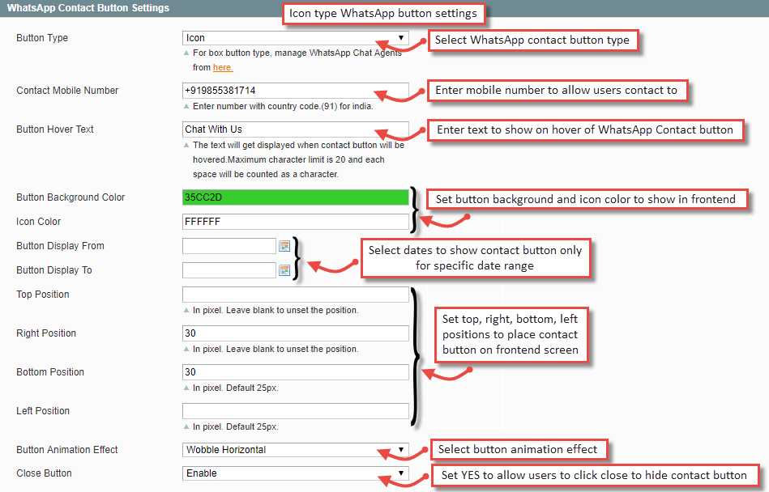Click the hint under the Top Position field
Image resolution: width=769 pixels, height=492 pixels.
pyautogui.click(x=276, y=311)
